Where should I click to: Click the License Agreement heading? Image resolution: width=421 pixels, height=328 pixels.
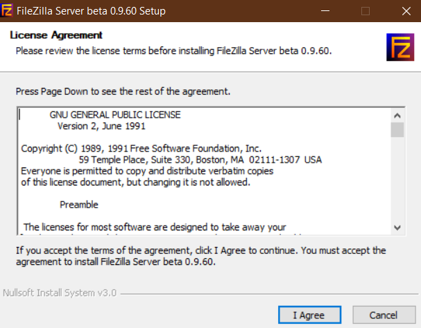coord(56,35)
